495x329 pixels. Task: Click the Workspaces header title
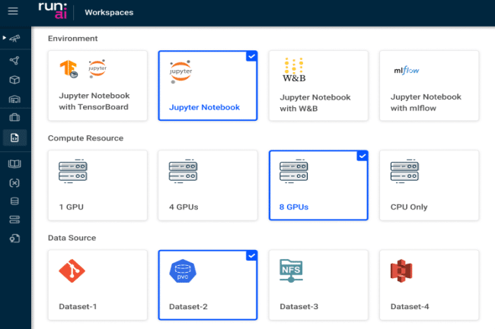pyautogui.click(x=109, y=12)
